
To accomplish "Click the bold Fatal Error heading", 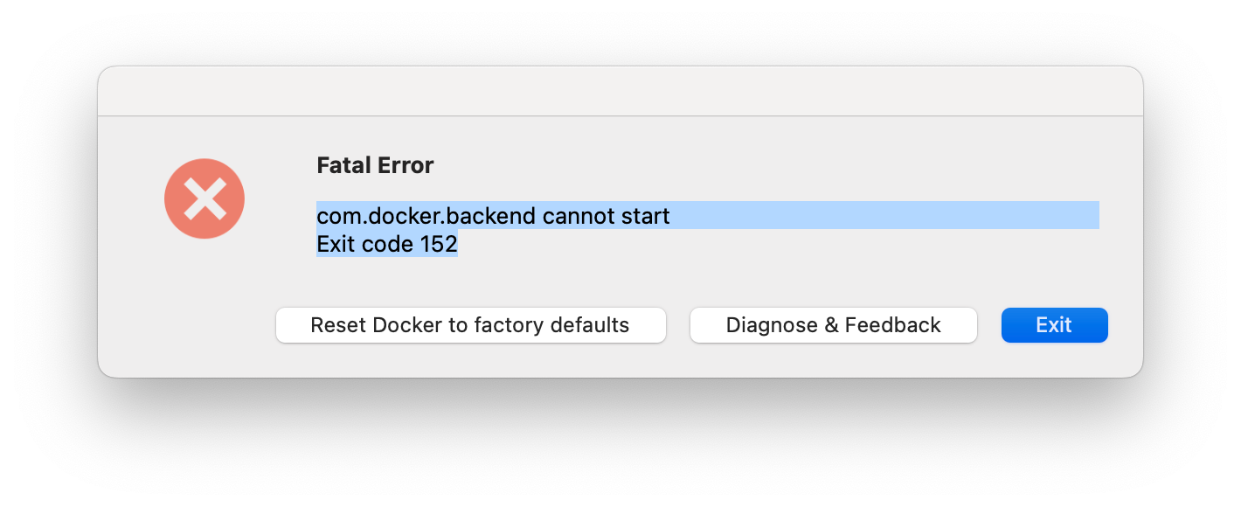I will point(375,165).
